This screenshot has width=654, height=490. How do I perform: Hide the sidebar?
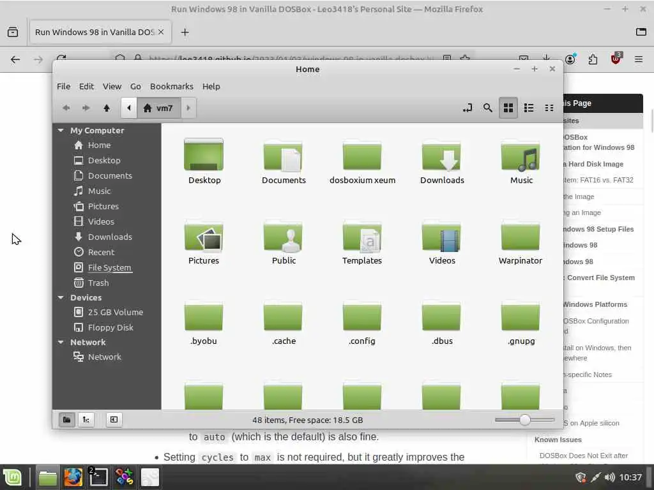(x=114, y=420)
